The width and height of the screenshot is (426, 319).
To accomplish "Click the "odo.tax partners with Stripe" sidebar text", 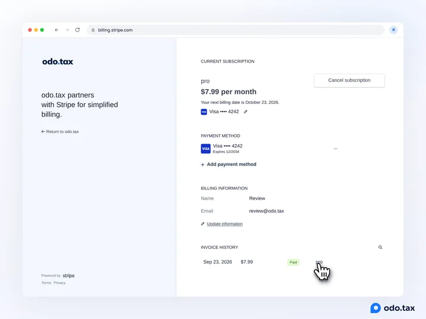I will (x=80, y=105).
